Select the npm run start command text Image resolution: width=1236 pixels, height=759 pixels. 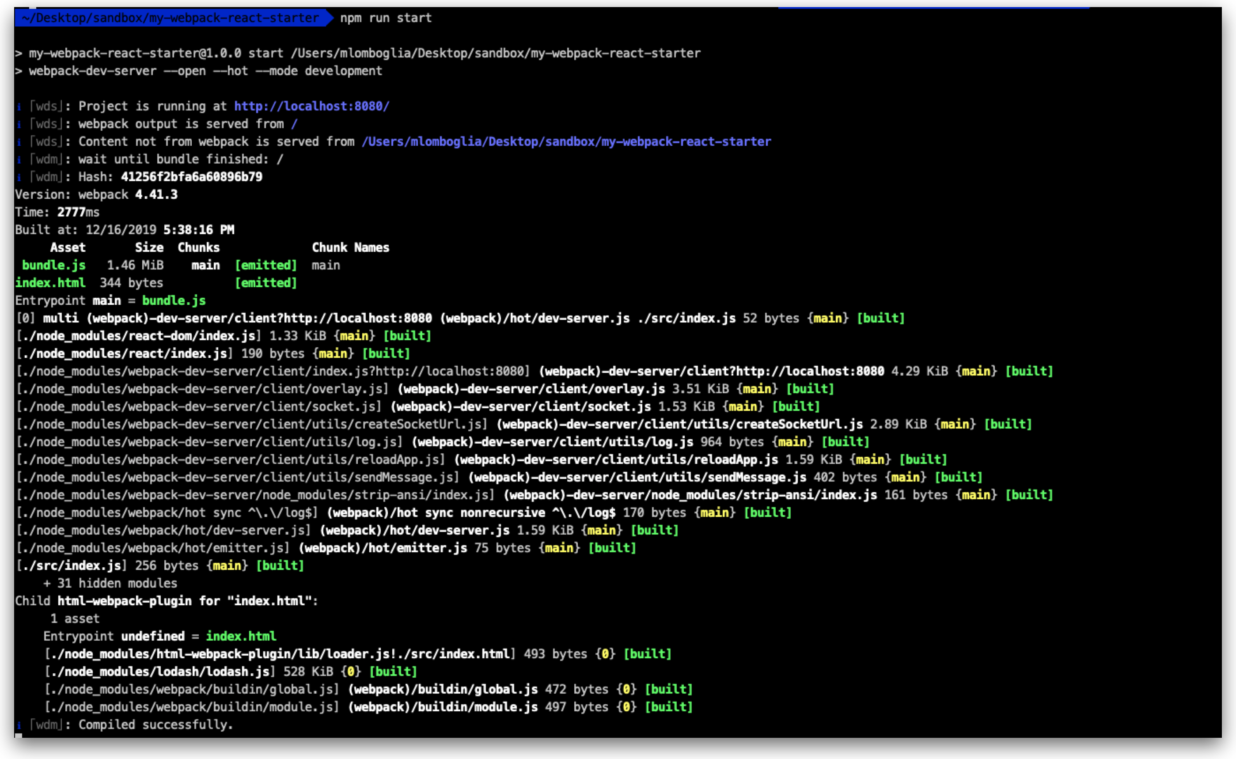385,18
